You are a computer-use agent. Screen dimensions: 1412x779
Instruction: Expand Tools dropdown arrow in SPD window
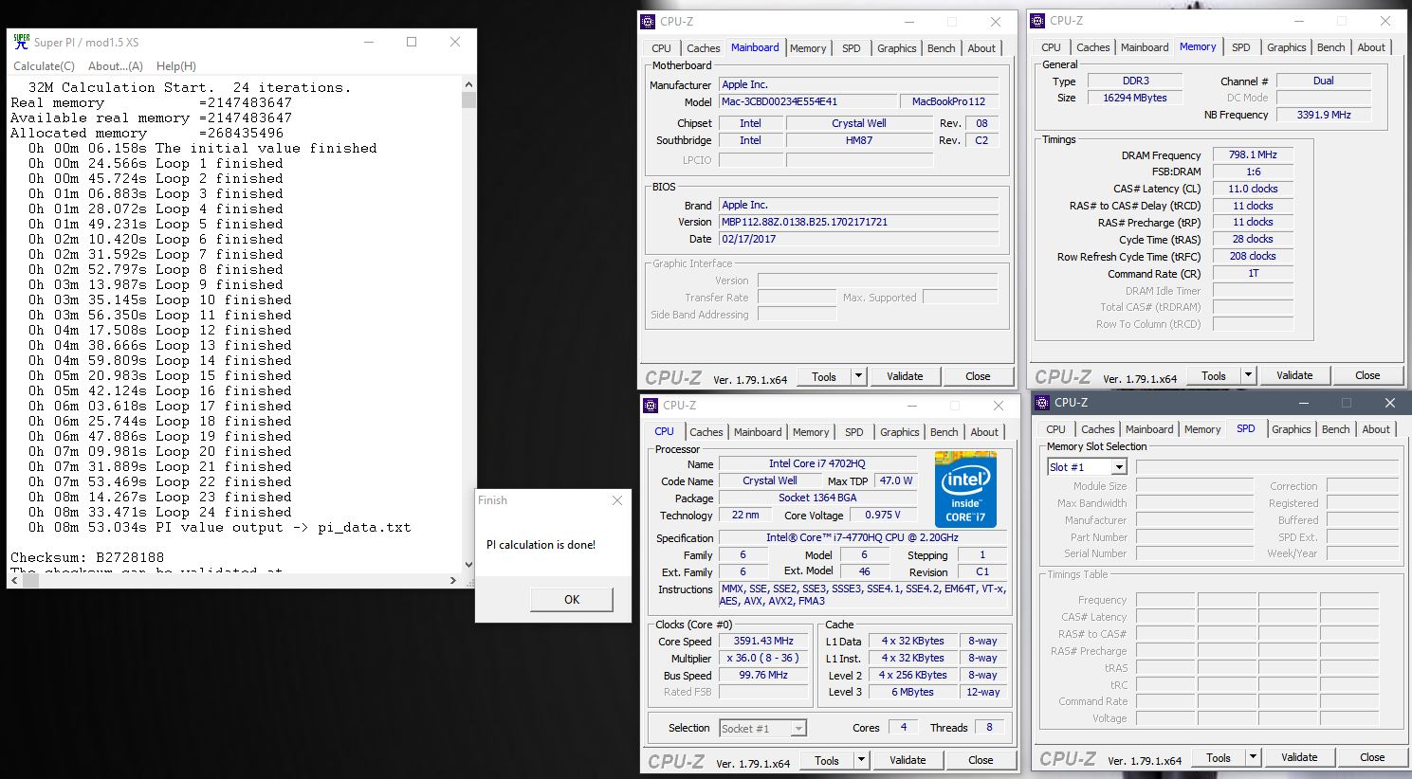click(1253, 757)
